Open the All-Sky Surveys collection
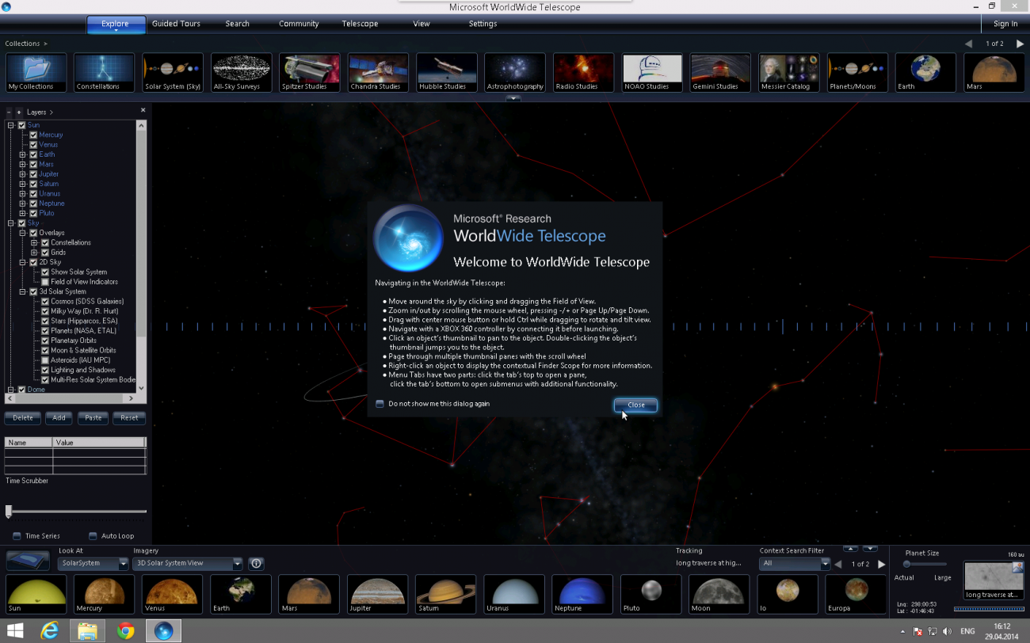The height and width of the screenshot is (643, 1030). (242, 73)
